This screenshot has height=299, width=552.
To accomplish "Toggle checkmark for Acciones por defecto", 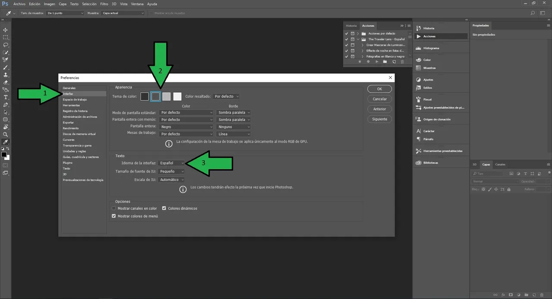I will pyautogui.click(x=346, y=33).
